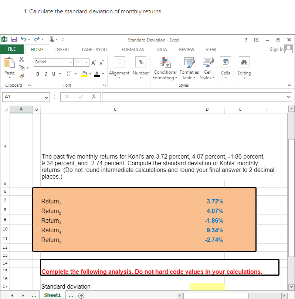Open the Font Color dropdown arrow
The image size is (295, 299).
103,74
